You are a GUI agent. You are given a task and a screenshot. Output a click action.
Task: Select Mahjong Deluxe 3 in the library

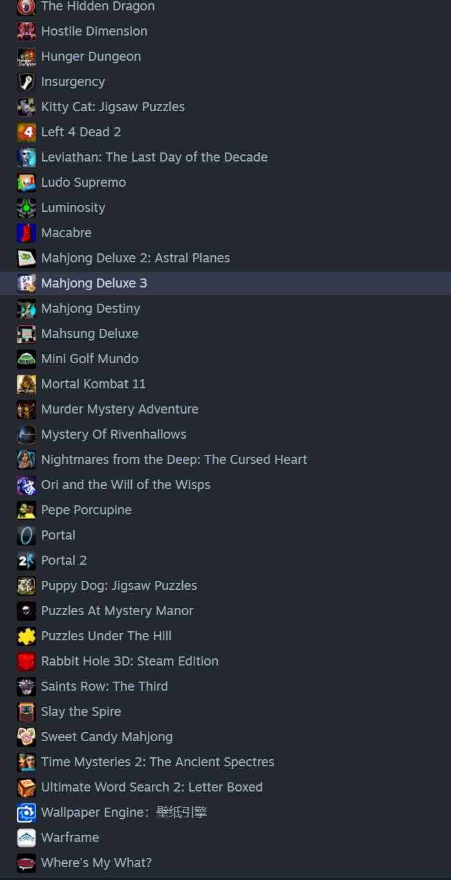point(94,284)
